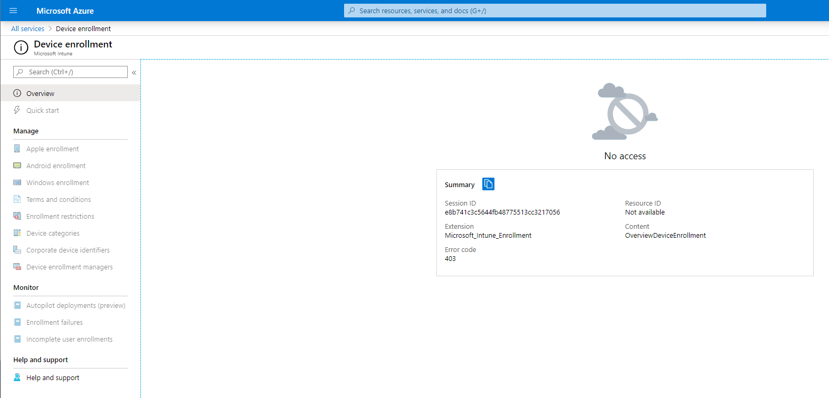Open Enrollment restrictions

click(60, 216)
